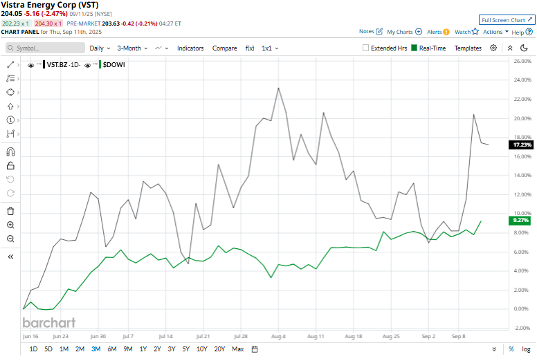Switch to dark mode moon icon

pyautogui.click(x=524, y=48)
